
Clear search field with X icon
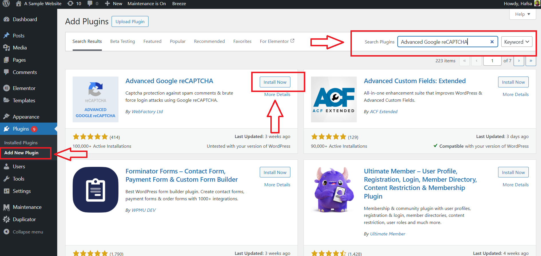tap(492, 42)
